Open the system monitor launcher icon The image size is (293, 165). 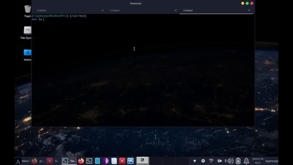tap(130, 161)
